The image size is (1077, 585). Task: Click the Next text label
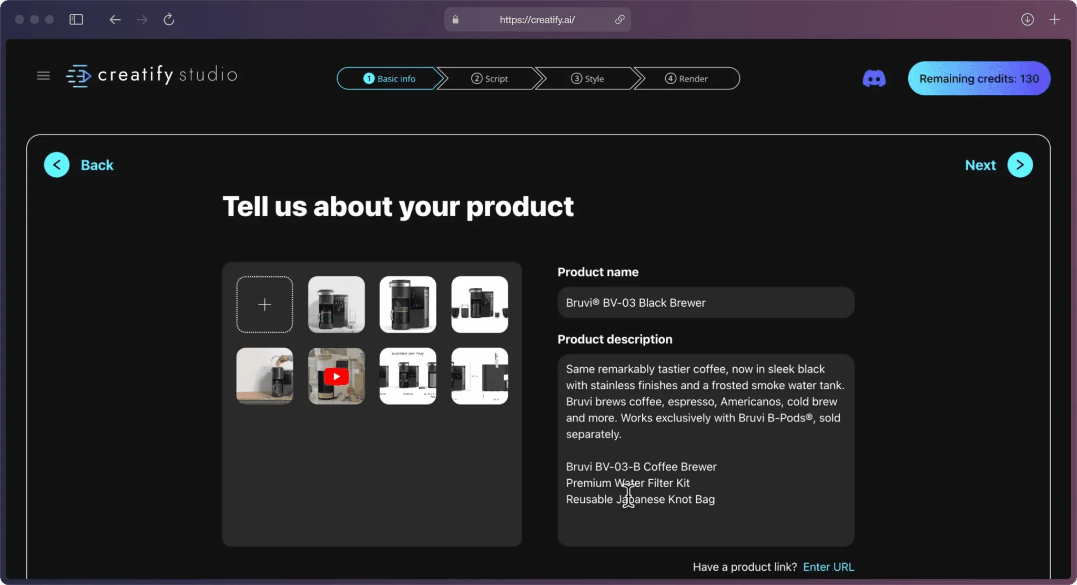coord(980,165)
